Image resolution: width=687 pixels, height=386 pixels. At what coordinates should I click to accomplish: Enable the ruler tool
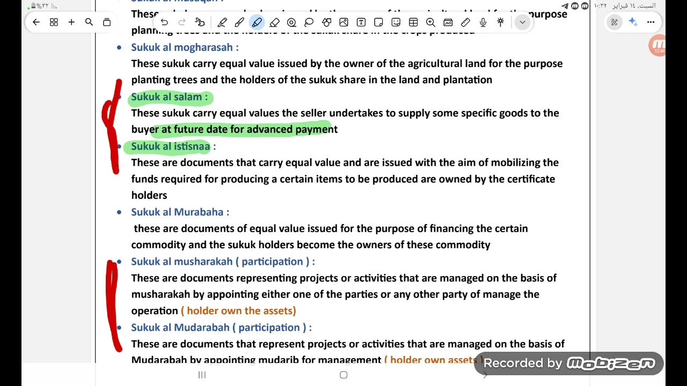click(465, 22)
